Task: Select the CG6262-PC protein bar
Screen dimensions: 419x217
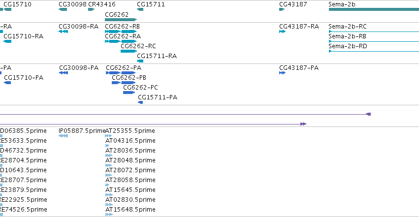Action: [129, 93]
